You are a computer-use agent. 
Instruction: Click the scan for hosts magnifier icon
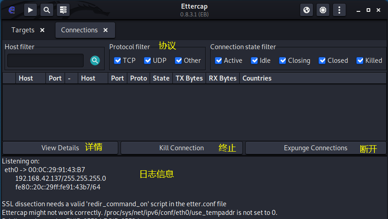(x=47, y=10)
